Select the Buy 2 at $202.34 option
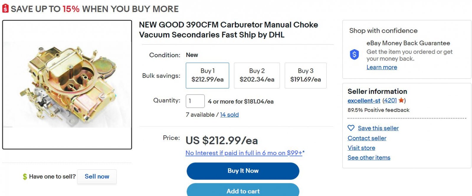The image size is (472, 196). point(257,75)
